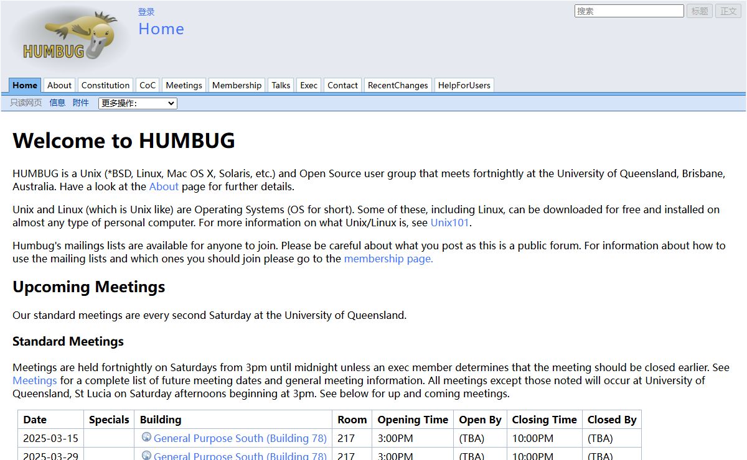Viewport: 747px width, 460px height.
Task: Open the Contact tab
Action: pyautogui.click(x=342, y=85)
